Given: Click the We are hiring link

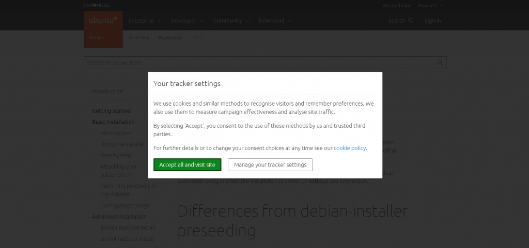Looking at the screenshot, I should click(x=397, y=6).
